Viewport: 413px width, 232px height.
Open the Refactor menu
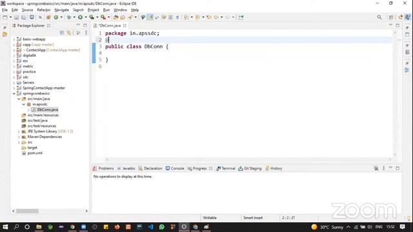coord(44,10)
